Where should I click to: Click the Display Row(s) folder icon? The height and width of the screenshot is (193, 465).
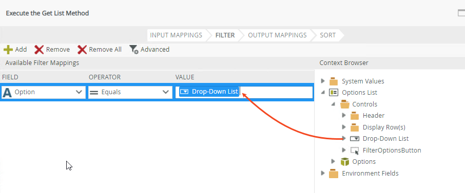[x=355, y=127]
